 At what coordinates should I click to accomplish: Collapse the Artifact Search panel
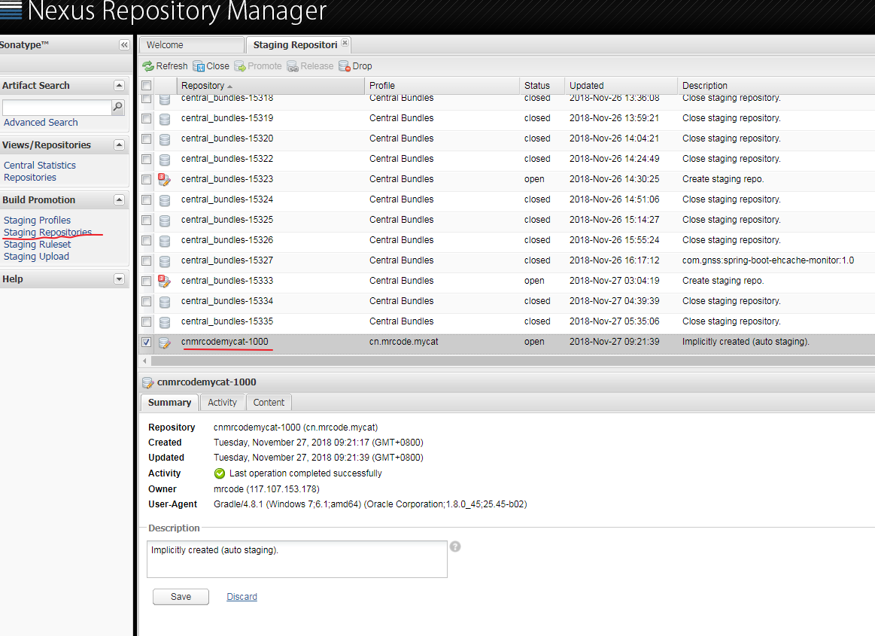click(x=119, y=86)
